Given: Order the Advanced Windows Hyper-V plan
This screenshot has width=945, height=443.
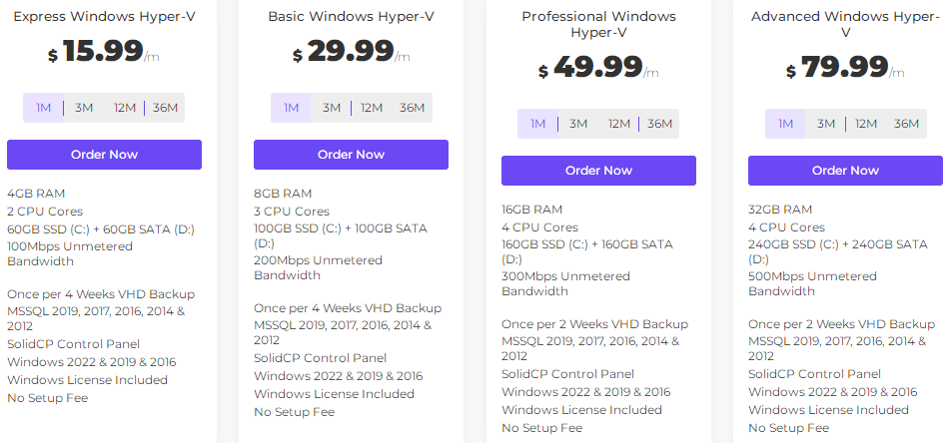Looking at the screenshot, I should click(845, 171).
